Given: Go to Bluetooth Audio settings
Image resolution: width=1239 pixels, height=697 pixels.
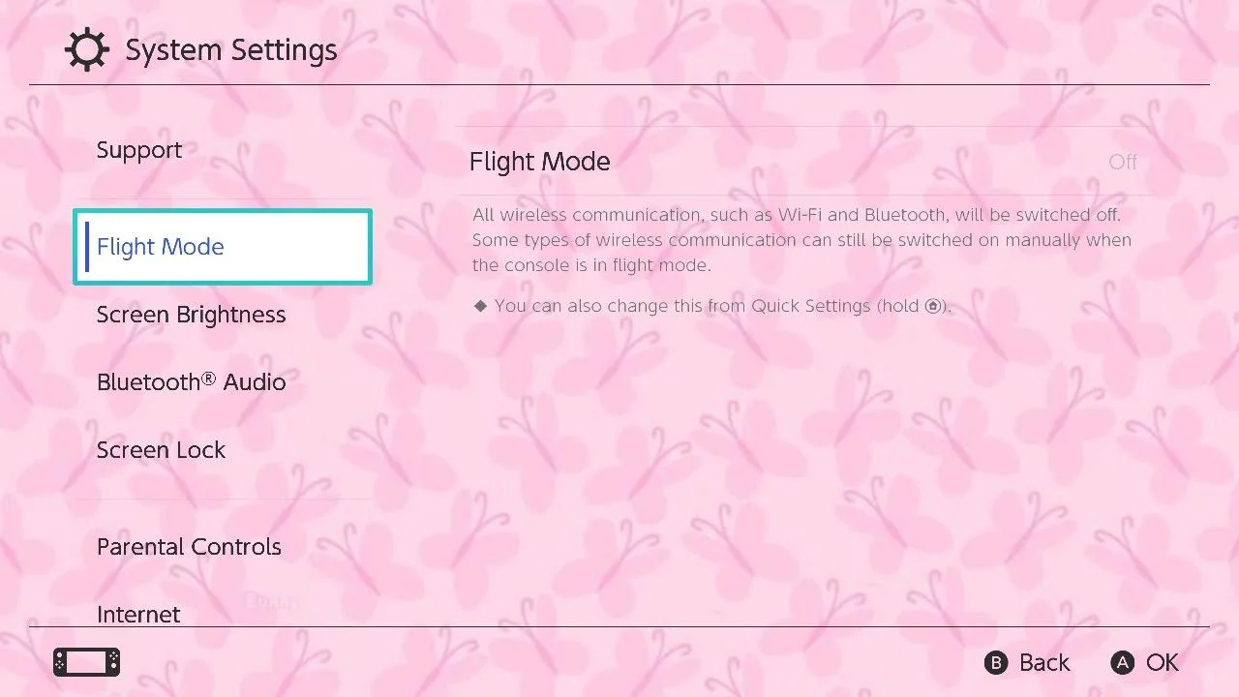Looking at the screenshot, I should [x=192, y=382].
